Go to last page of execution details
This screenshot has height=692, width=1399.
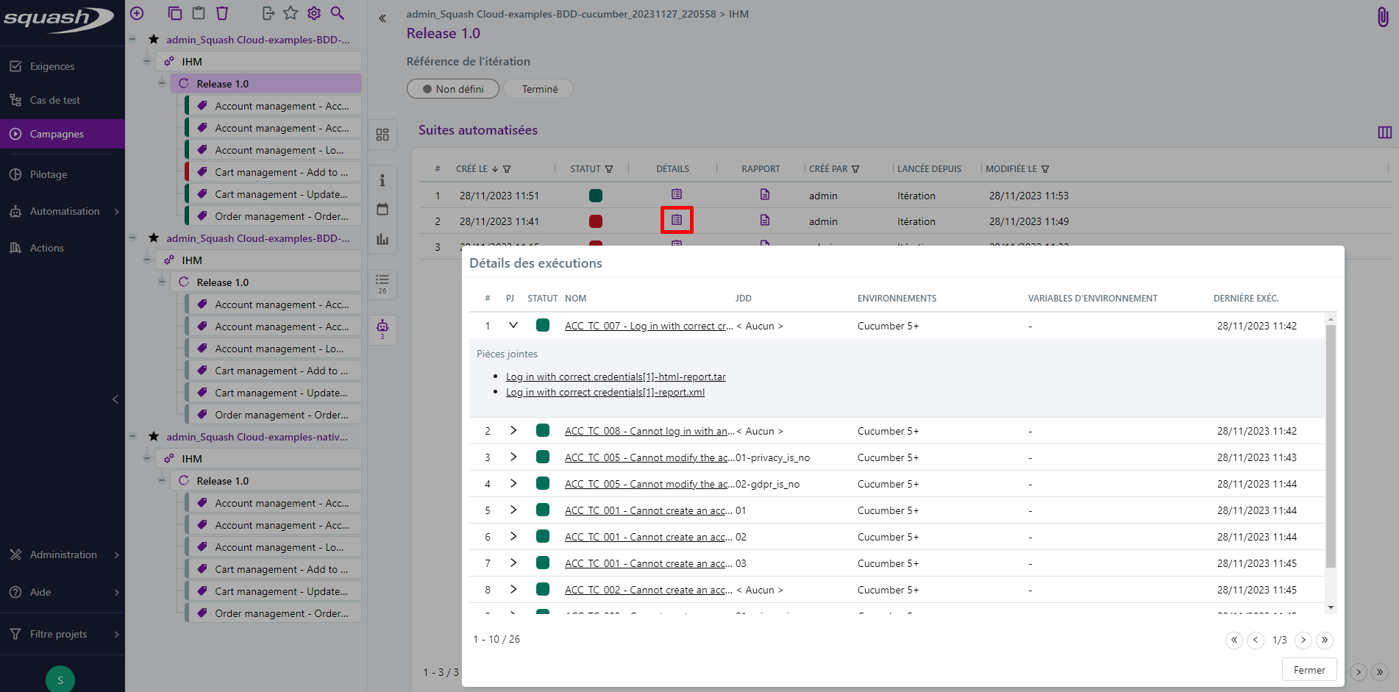coord(1325,640)
